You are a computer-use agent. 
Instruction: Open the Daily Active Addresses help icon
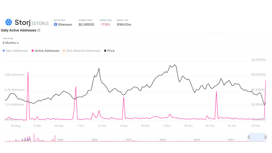click(x=39, y=30)
